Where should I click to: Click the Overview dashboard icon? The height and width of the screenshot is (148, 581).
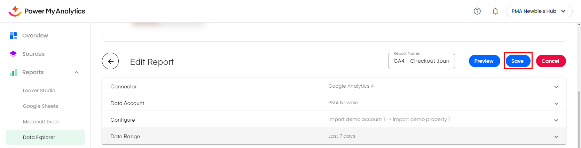13,35
